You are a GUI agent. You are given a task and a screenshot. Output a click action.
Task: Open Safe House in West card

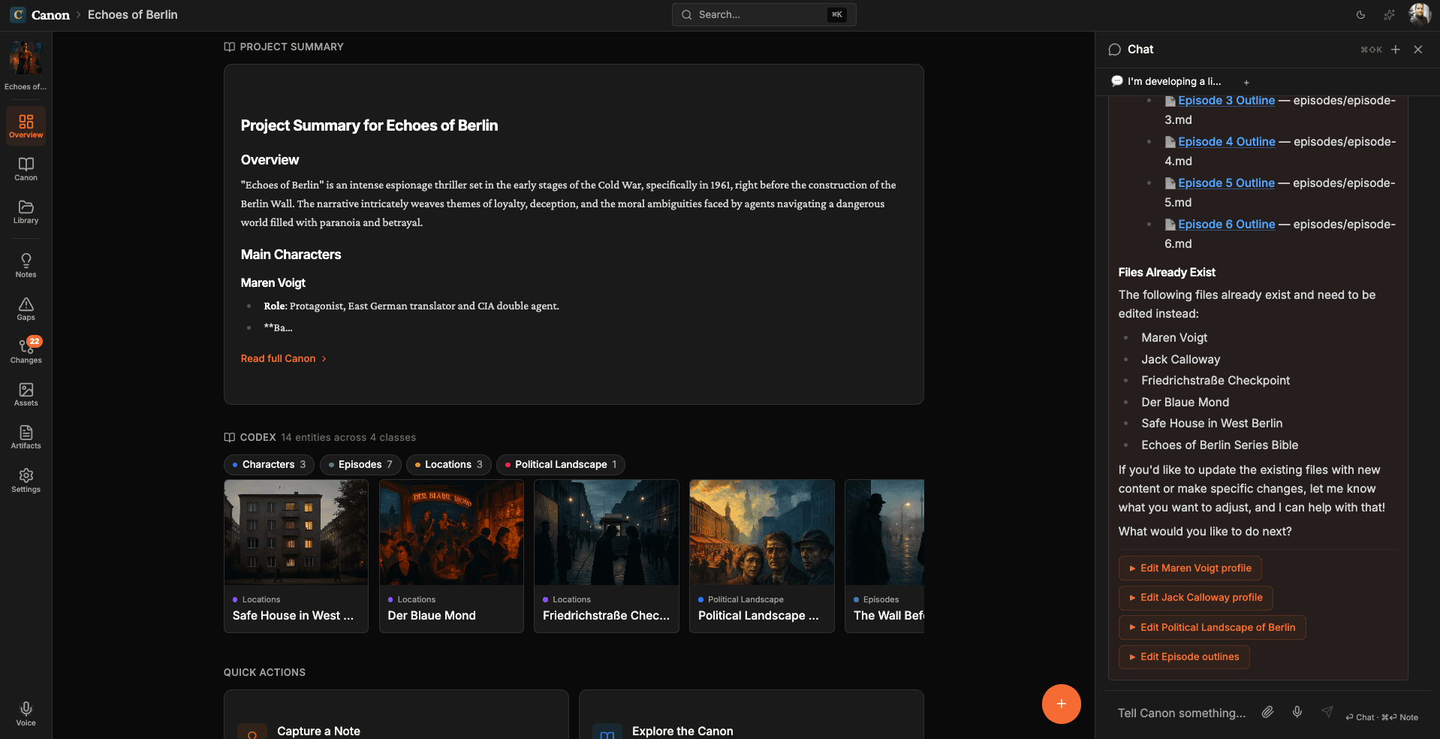pyautogui.click(x=296, y=557)
